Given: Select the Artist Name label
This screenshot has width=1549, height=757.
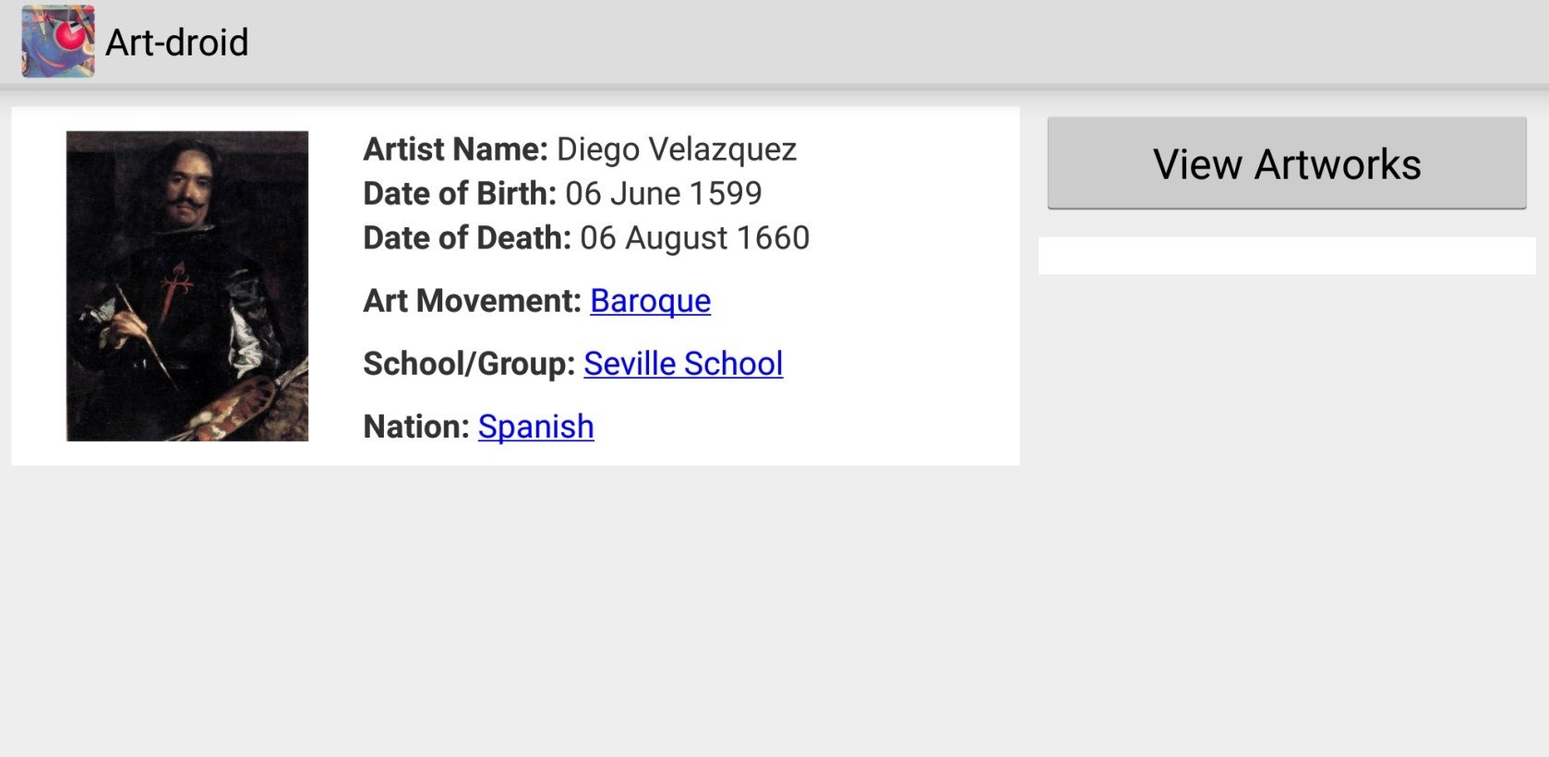Looking at the screenshot, I should [x=456, y=150].
